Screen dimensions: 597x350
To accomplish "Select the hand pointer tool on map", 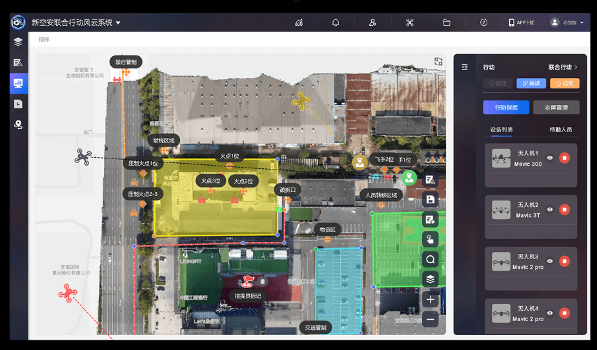I will click(x=430, y=240).
